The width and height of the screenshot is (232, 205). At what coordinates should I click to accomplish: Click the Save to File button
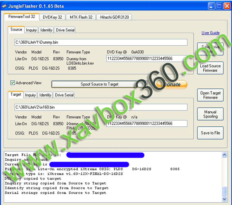pyautogui.click(x=210, y=133)
